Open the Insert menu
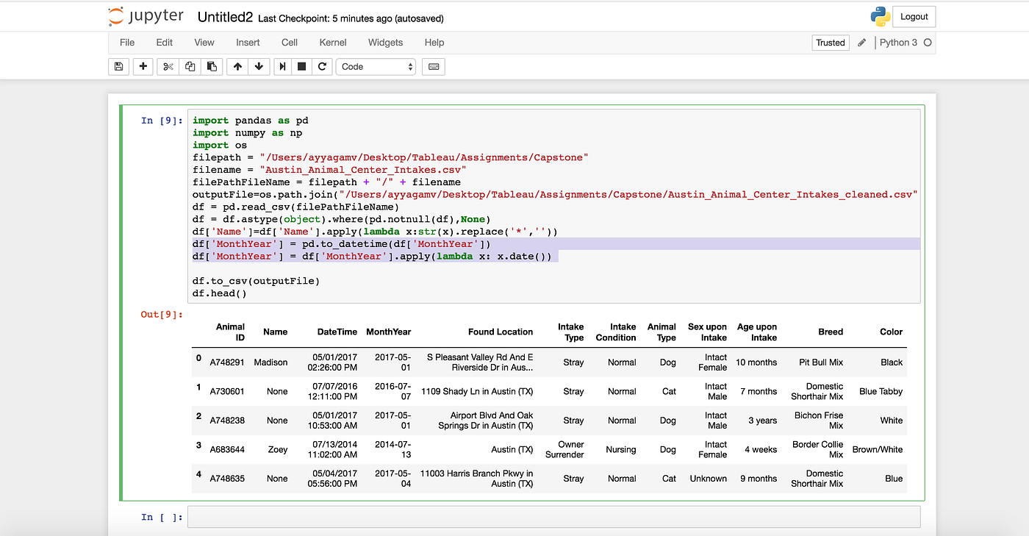This screenshot has width=1029, height=536. coord(248,42)
